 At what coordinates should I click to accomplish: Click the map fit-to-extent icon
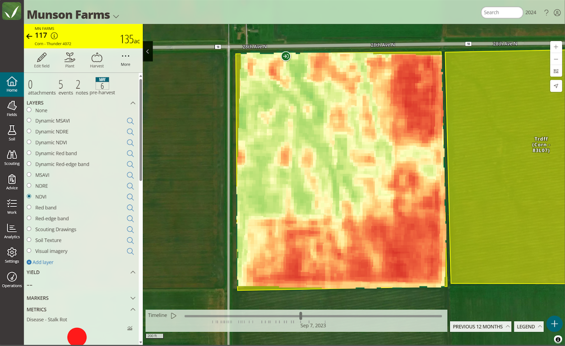click(556, 71)
